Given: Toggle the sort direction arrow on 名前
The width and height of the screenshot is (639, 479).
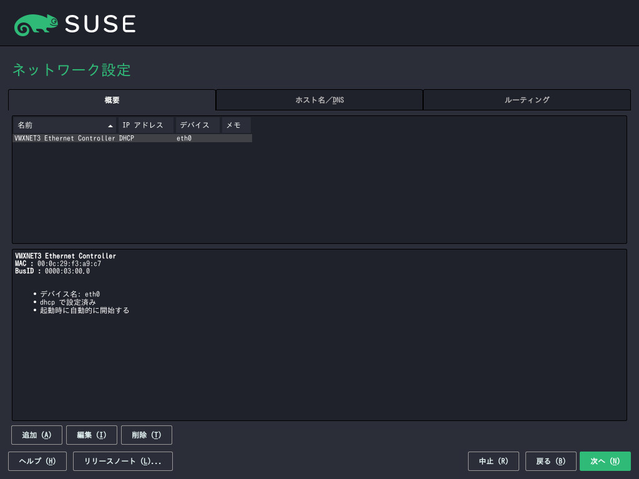Looking at the screenshot, I should 110,125.
